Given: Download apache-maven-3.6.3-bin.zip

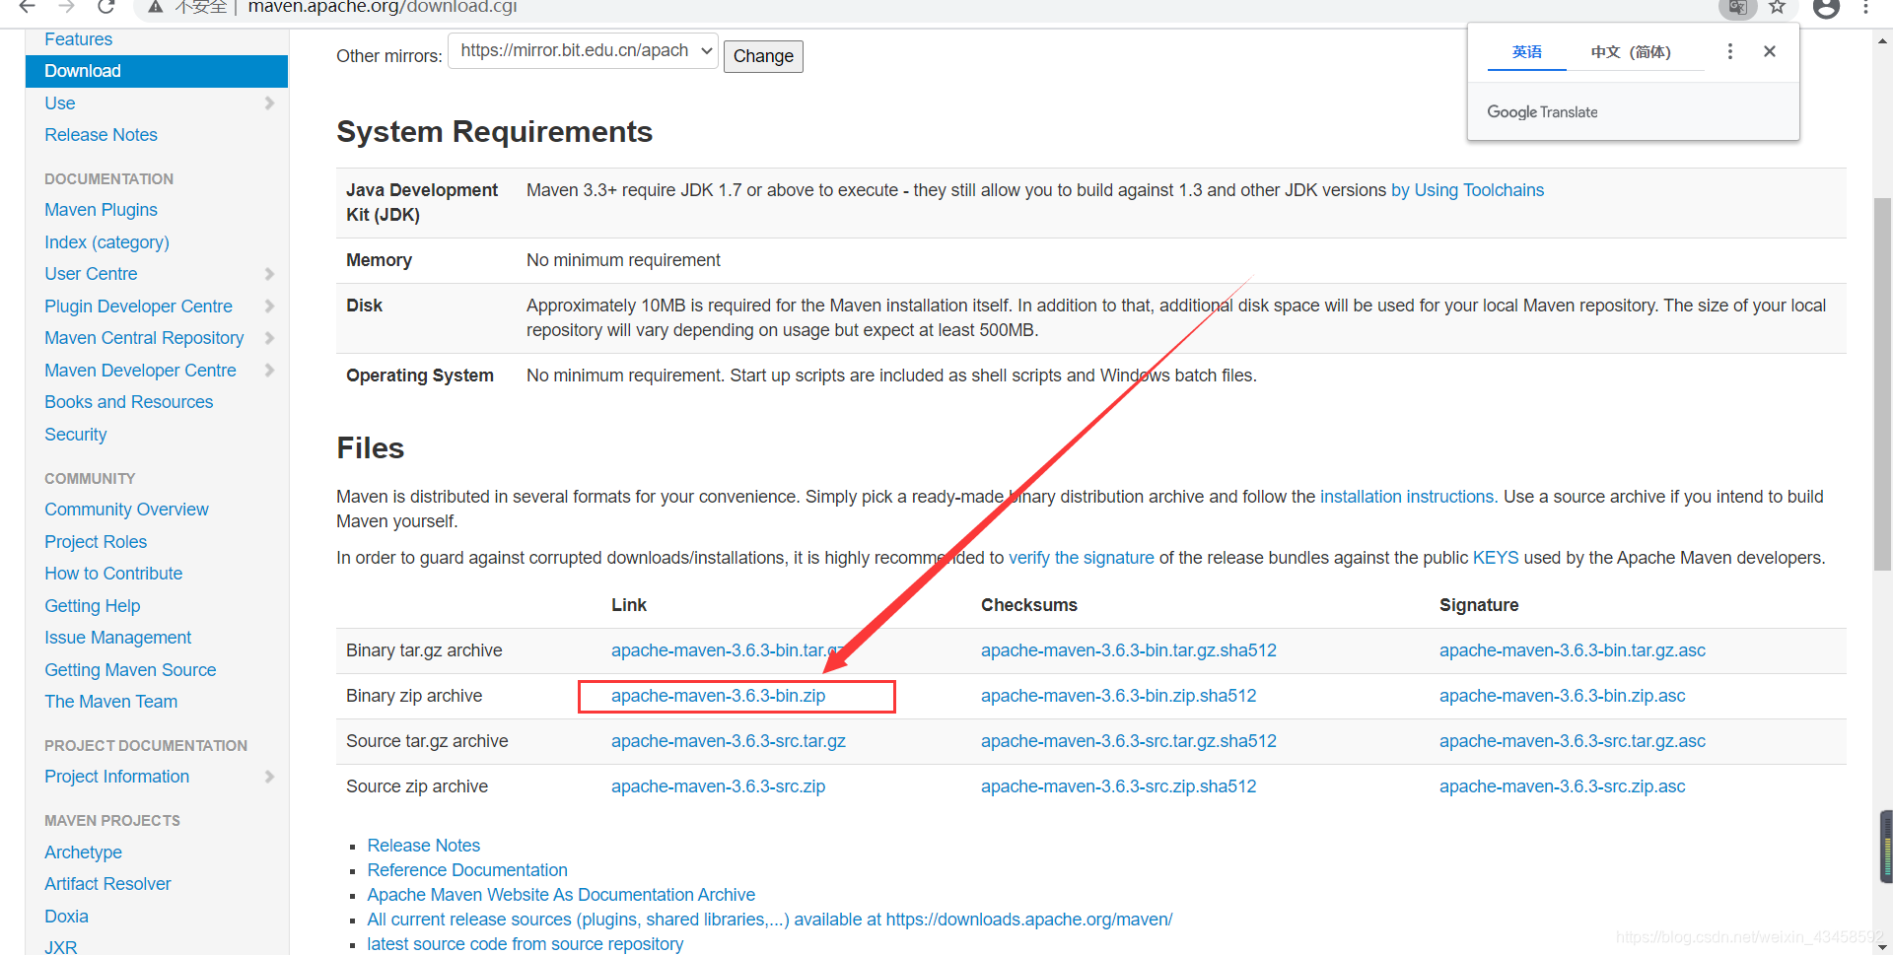Looking at the screenshot, I should coord(718,696).
